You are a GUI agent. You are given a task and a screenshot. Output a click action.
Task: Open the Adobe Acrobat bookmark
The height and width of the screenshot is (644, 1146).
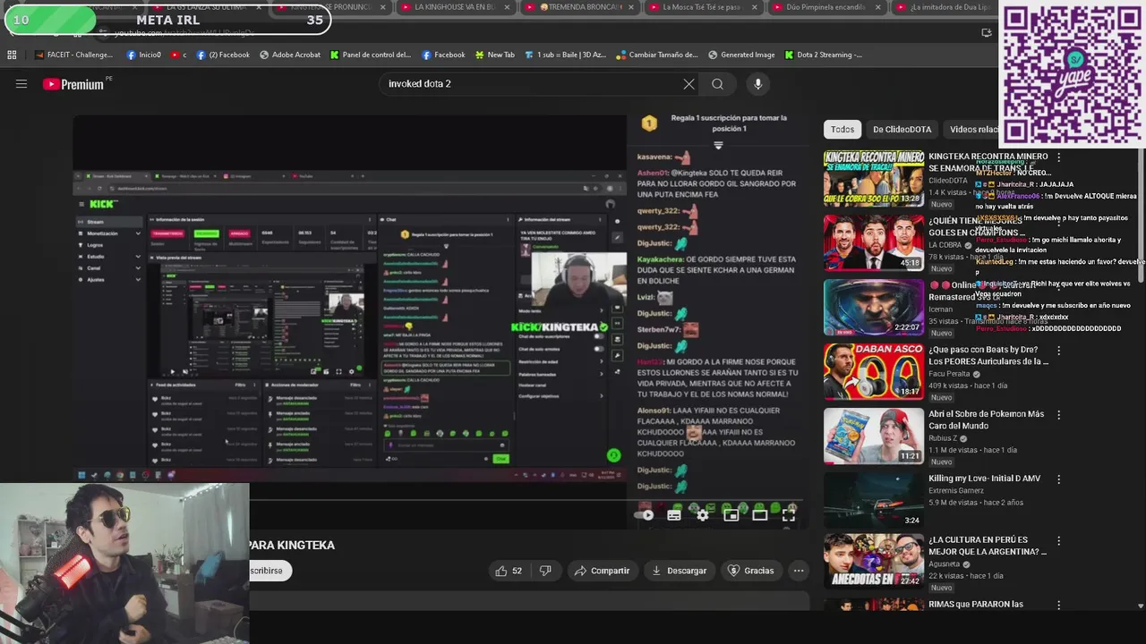tap(290, 55)
